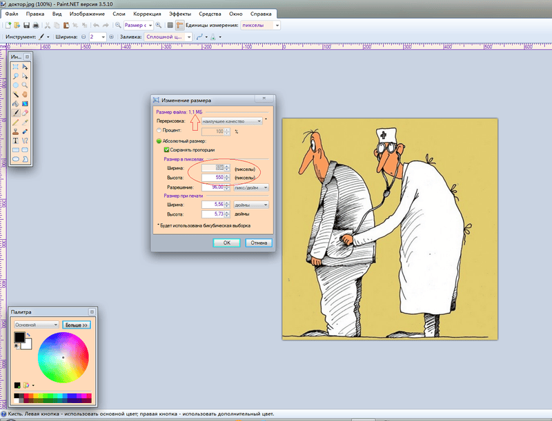Toggle the pixel grid icon
Image resolution: width=552 pixels, height=421 pixels.
coord(170,25)
